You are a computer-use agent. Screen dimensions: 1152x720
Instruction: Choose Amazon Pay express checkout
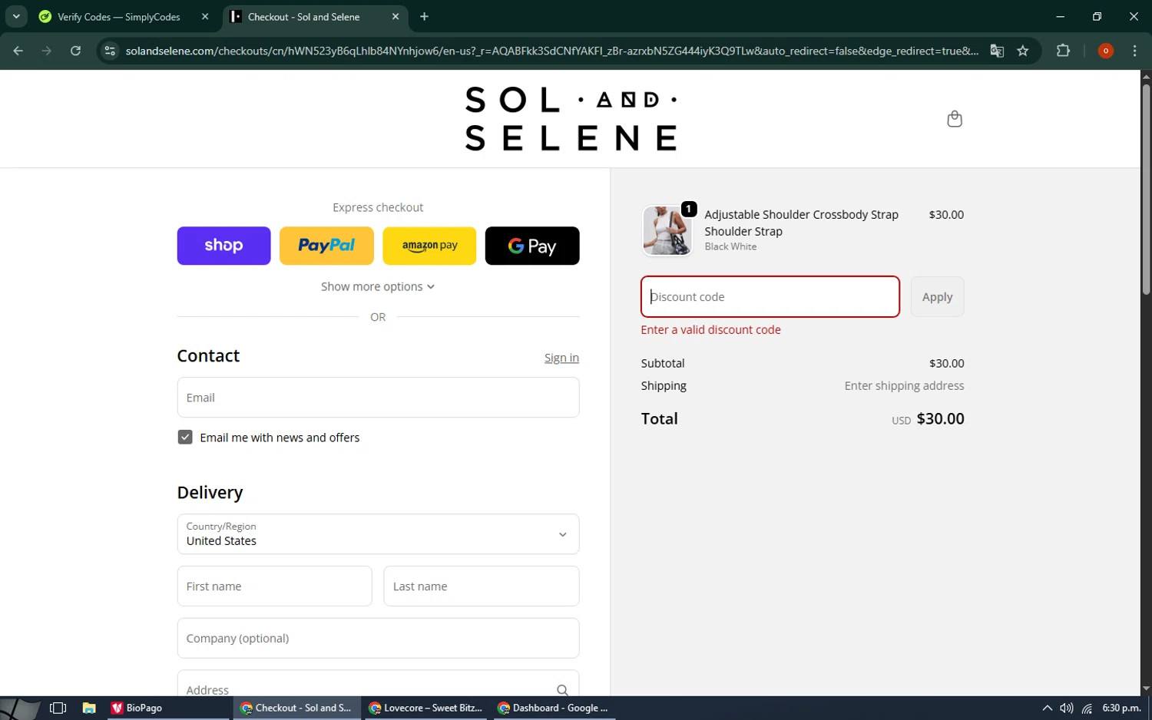[x=429, y=246]
